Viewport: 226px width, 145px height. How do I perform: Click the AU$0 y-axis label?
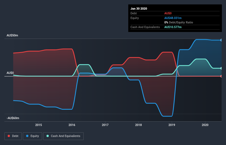(x=10, y=73)
